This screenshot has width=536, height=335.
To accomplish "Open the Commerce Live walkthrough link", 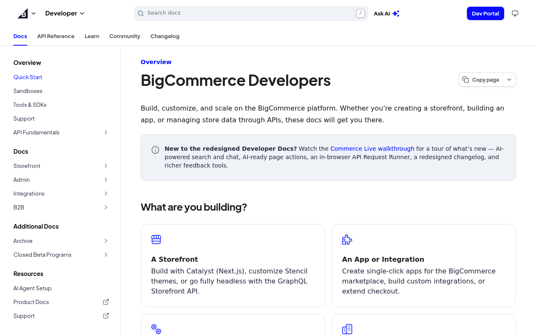I will [x=372, y=149].
